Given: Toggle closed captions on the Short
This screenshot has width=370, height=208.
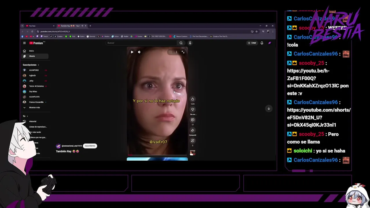Looking at the screenshot, I should [x=170, y=52].
